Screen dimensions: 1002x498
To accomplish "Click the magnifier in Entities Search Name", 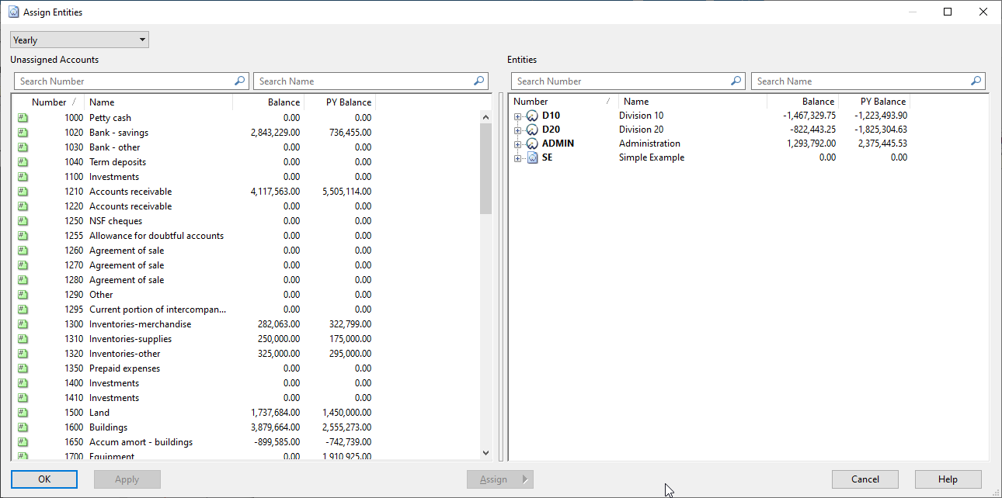I will pyautogui.click(x=976, y=81).
